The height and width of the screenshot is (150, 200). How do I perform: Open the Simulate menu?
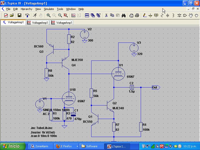[x=49, y=9]
